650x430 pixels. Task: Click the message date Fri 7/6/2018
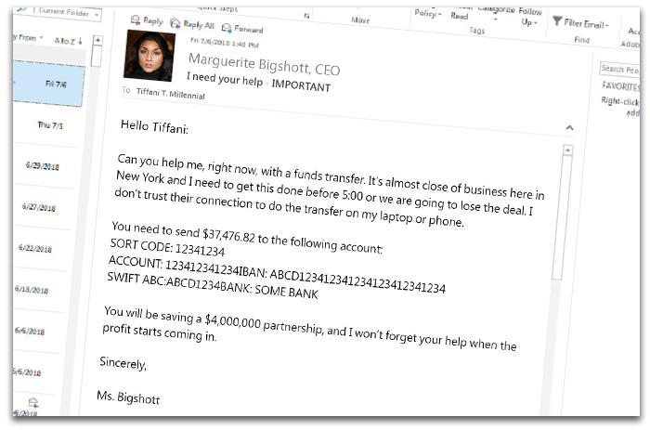225,43
